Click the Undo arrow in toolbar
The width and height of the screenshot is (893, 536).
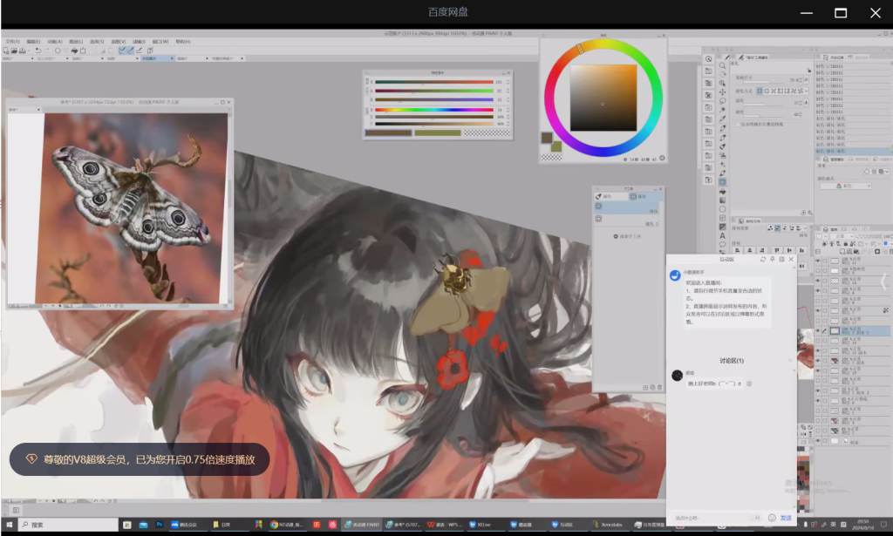point(37,51)
